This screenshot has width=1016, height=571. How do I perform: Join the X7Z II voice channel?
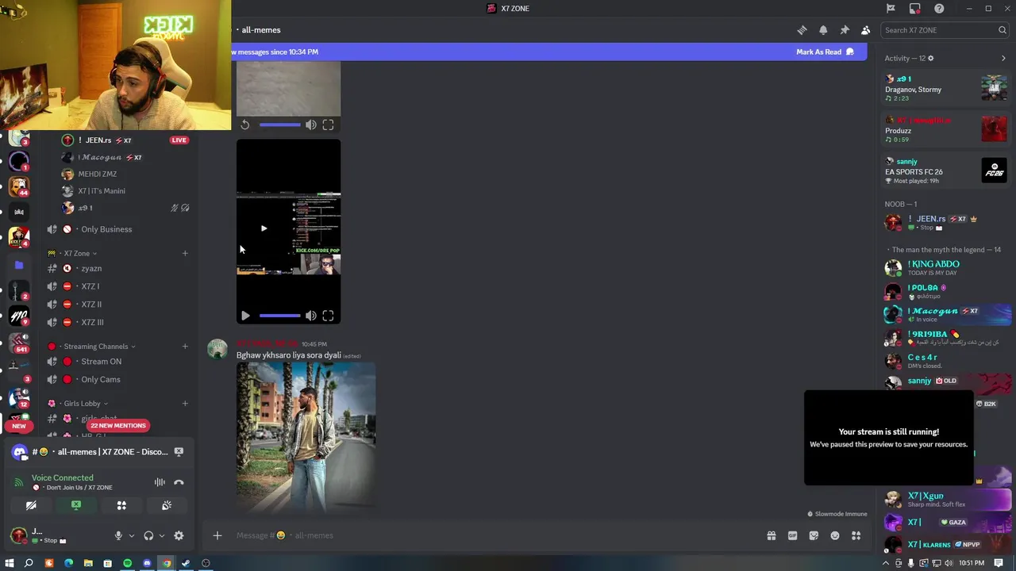(x=117, y=305)
